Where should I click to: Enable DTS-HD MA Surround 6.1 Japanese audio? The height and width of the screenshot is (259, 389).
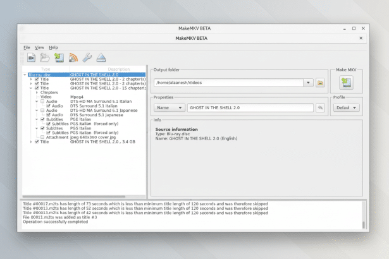42,111
